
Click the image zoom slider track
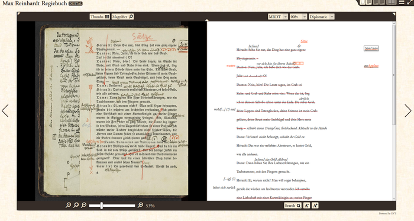pos(112,206)
